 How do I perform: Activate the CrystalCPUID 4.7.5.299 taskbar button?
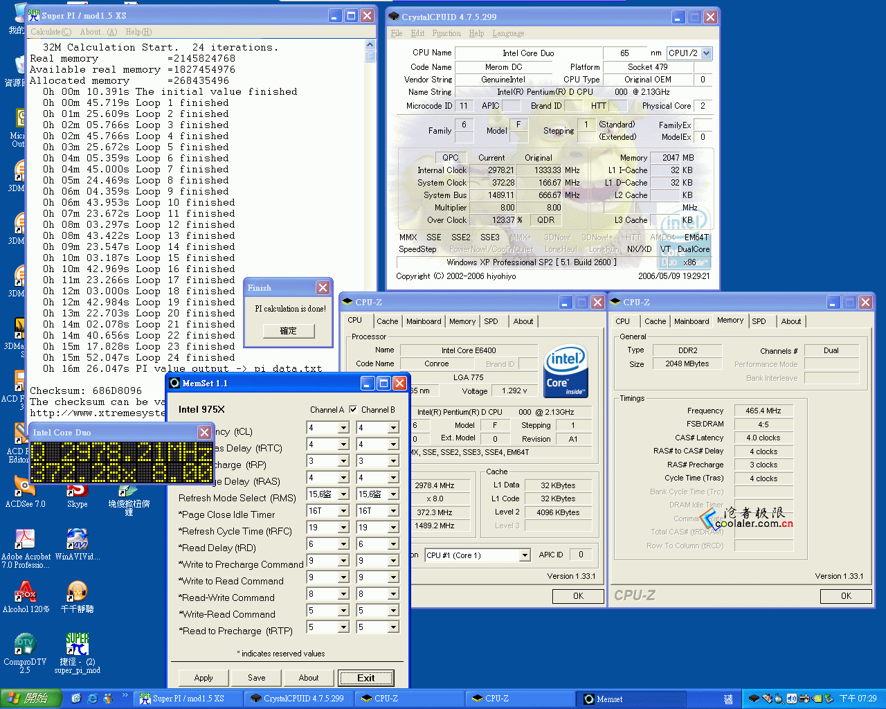pos(298,699)
